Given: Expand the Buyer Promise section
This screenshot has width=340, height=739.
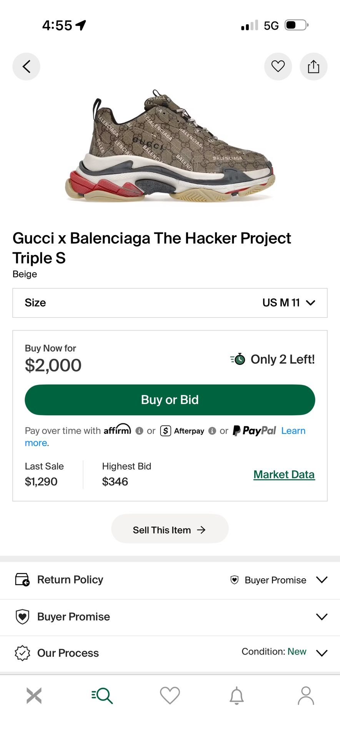Looking at the screenshot, I should pyautogui.click(x=170, y=617).
